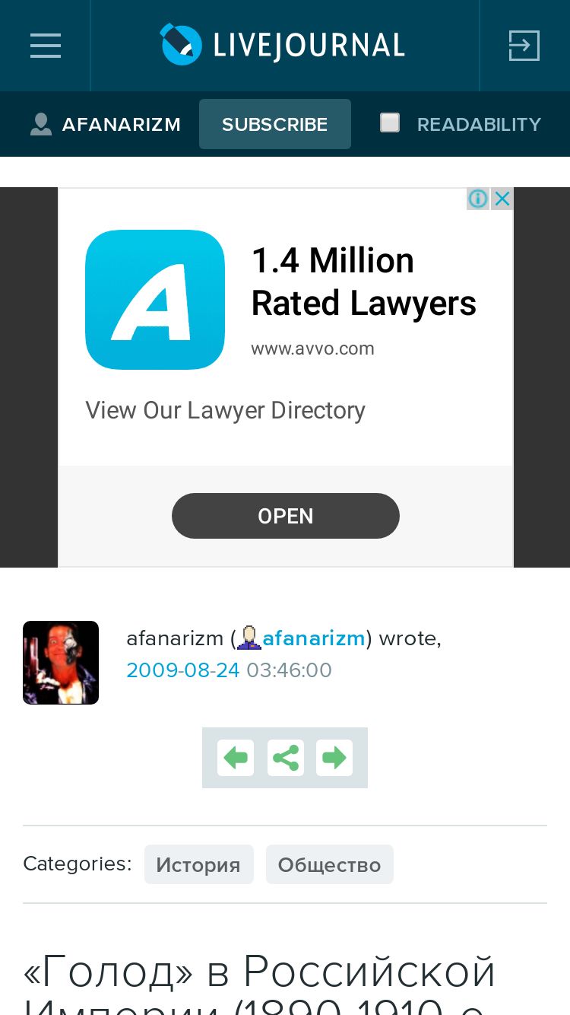Screen dimensions: 570x1015
Task: Open the hamburger menu
Action: point(46,46)
